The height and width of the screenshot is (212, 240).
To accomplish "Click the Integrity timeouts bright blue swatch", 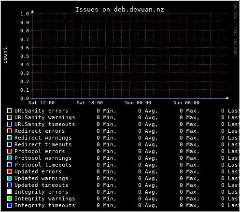I will 9,205.
